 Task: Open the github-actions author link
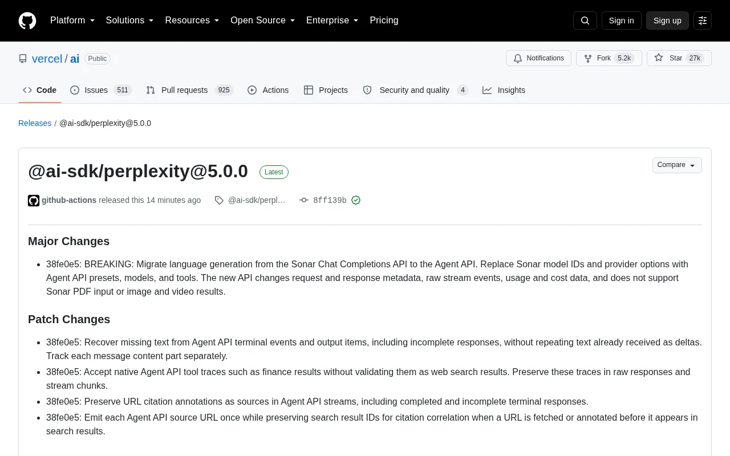69,200
